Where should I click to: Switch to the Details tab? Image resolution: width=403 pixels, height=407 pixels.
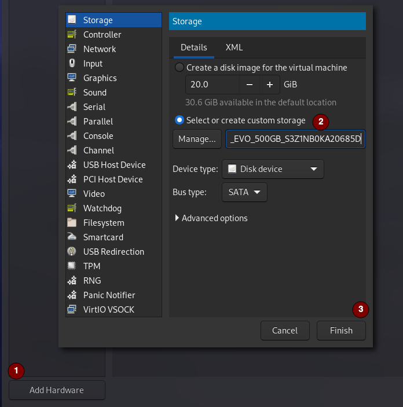coord(194,47)
